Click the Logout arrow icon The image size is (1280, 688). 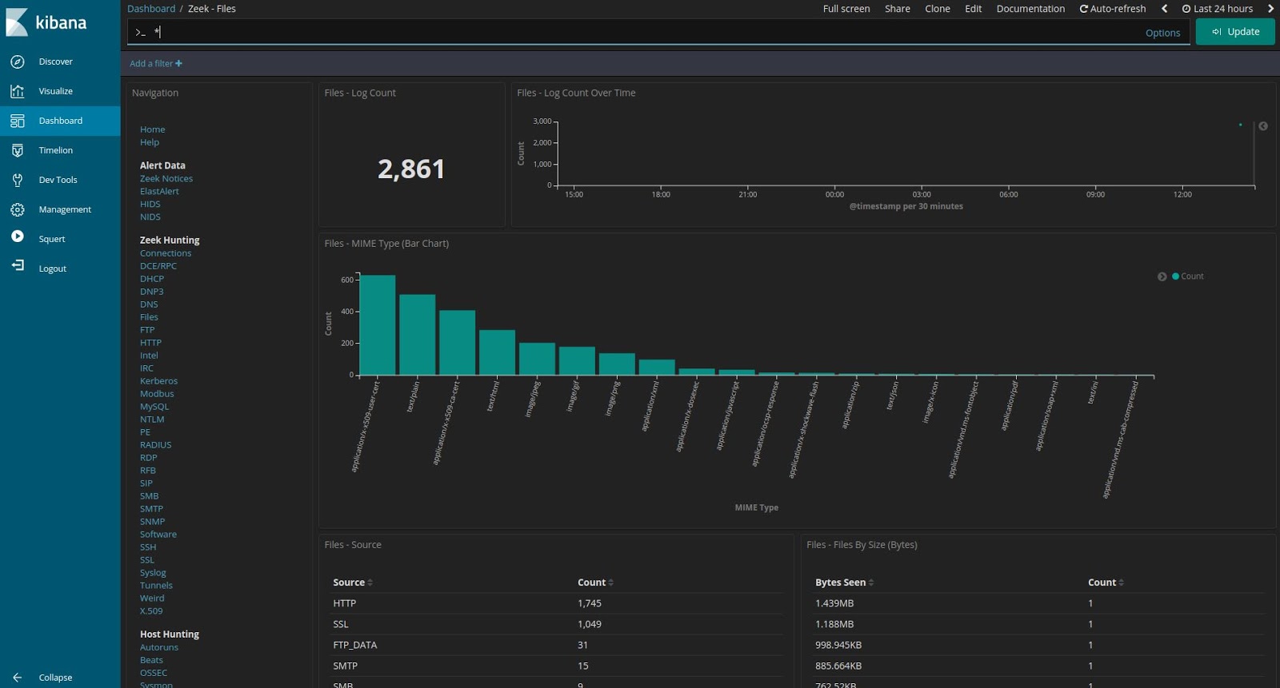(18, 265)
